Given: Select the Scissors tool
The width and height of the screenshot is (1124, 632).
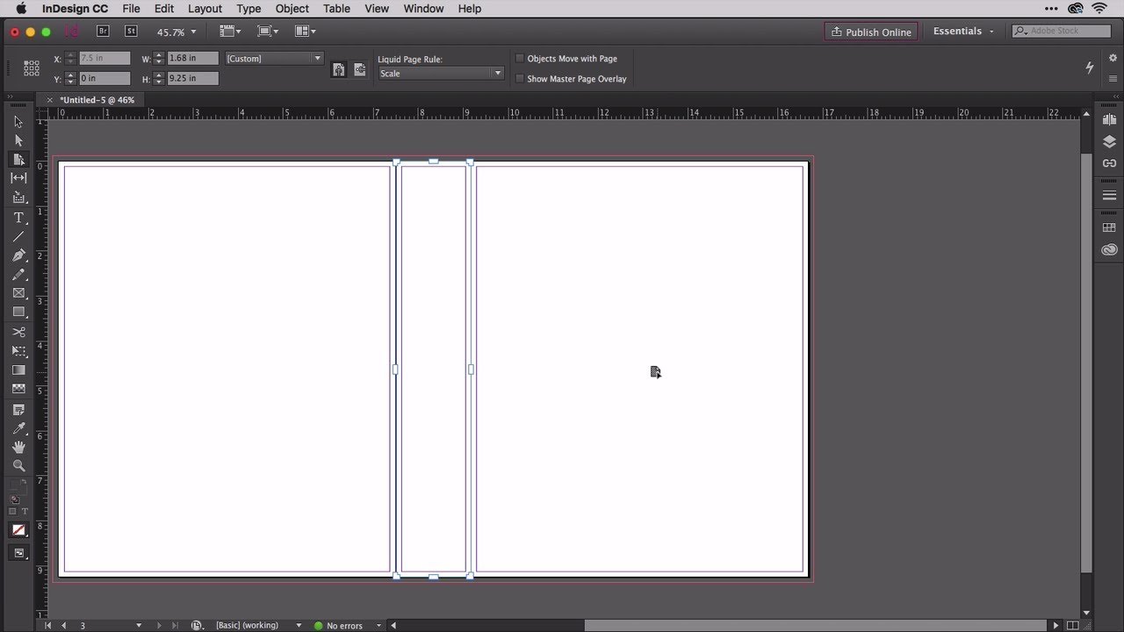Looking at the screenshot, I should (18, 332).
